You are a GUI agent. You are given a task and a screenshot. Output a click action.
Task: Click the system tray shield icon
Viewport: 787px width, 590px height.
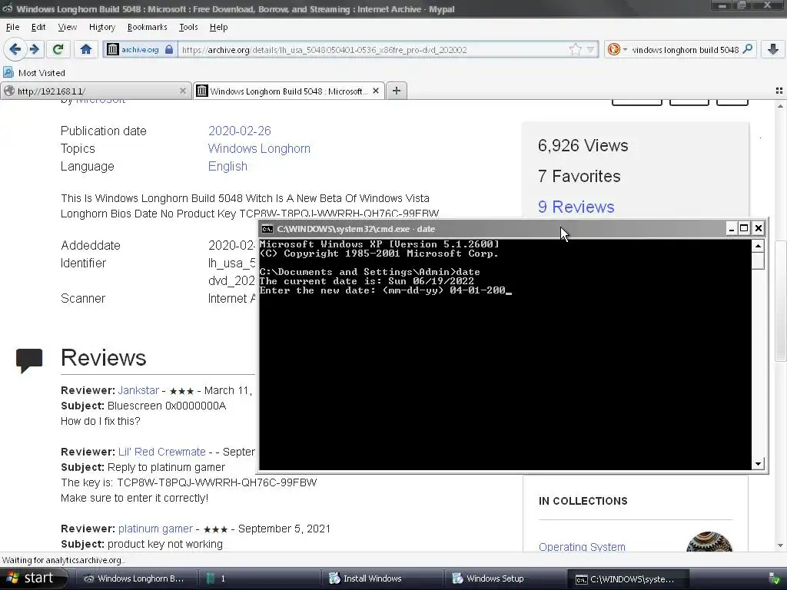775,578
